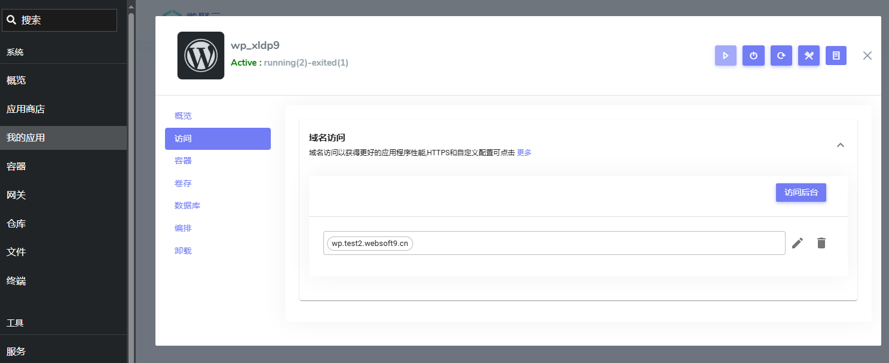Edit the domain with the pencil icon
Viewport: 889px width, 363px height.
pos(798,243)
